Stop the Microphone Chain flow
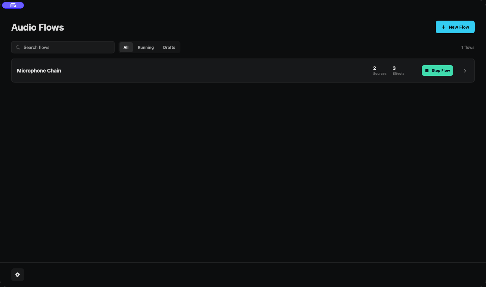The width and height of the screenshot is (486, 287). tap(437, 71)
